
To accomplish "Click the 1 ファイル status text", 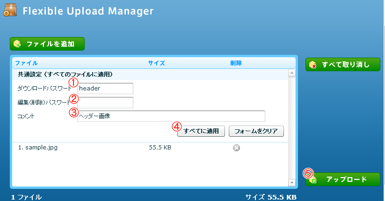I will [27, 197].
